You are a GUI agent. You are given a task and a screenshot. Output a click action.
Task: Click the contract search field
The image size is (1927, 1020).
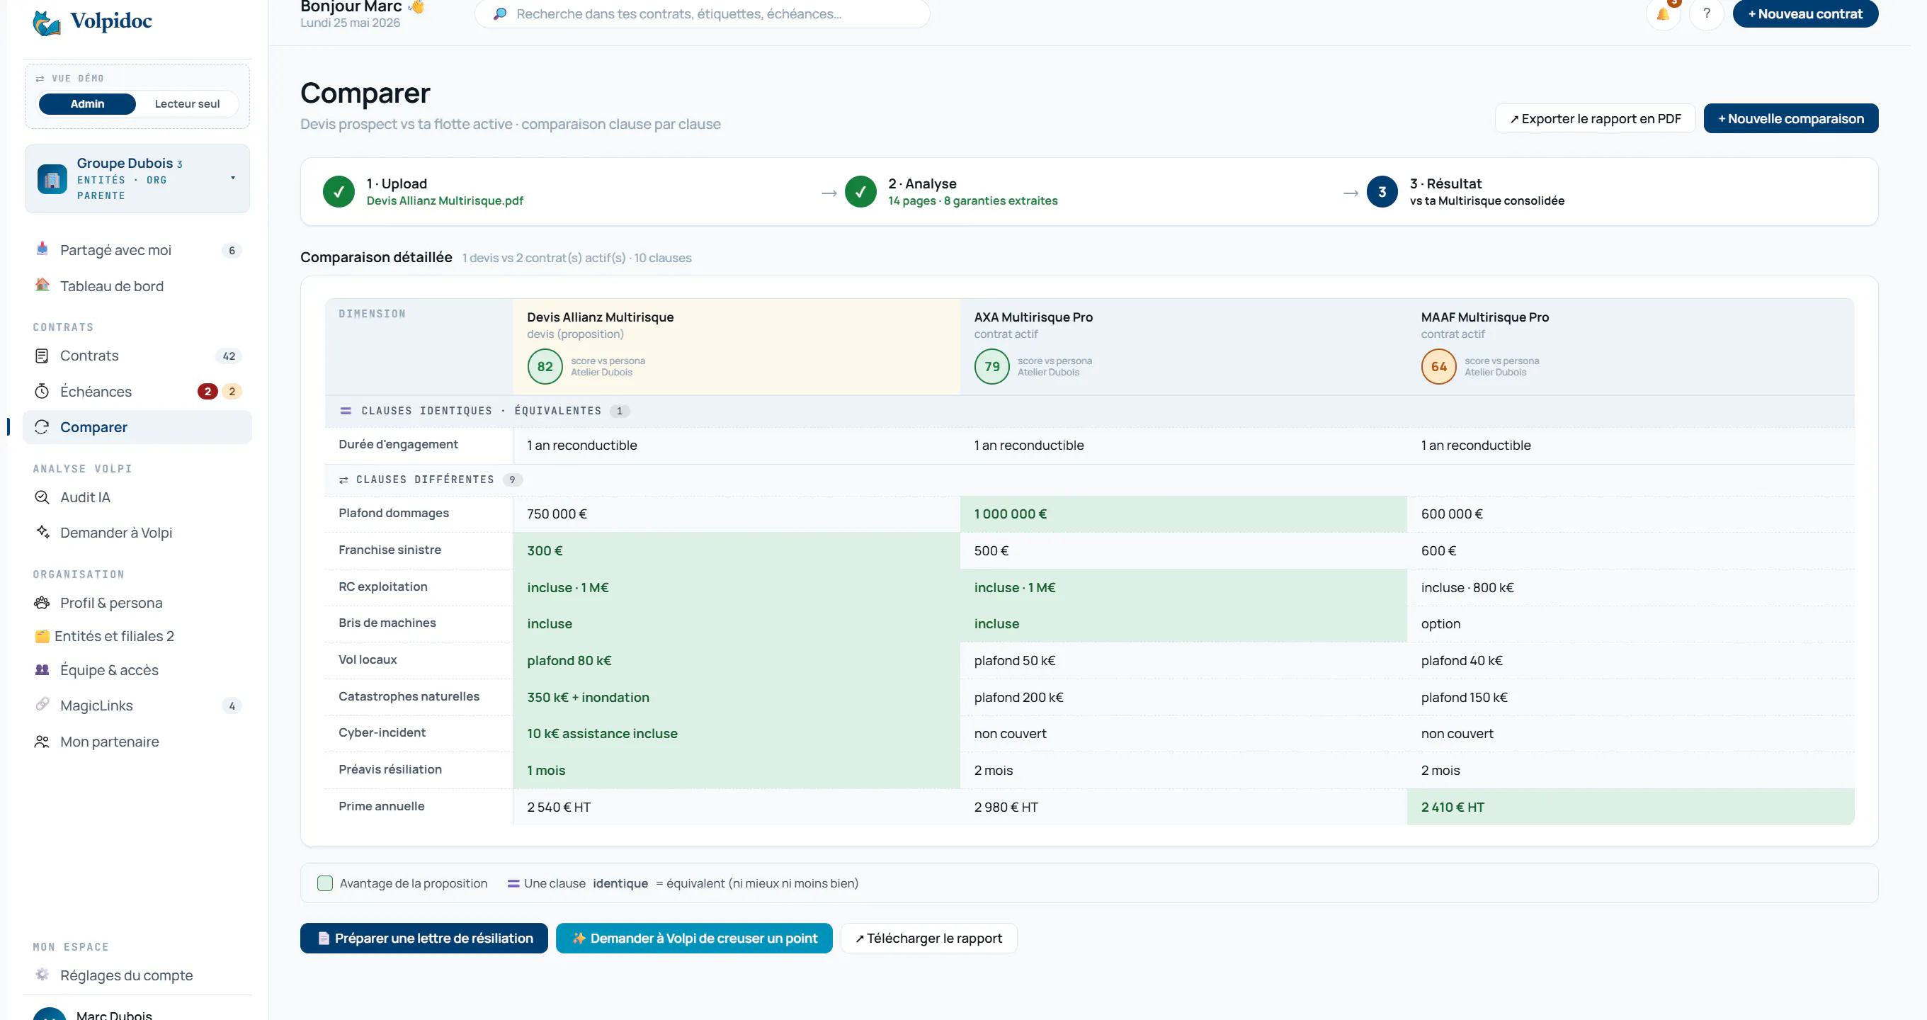(x=702, y=13)
